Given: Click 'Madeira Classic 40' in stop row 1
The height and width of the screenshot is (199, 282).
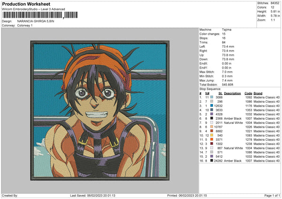Looking at the screenshot, I should tap(266, 97).
